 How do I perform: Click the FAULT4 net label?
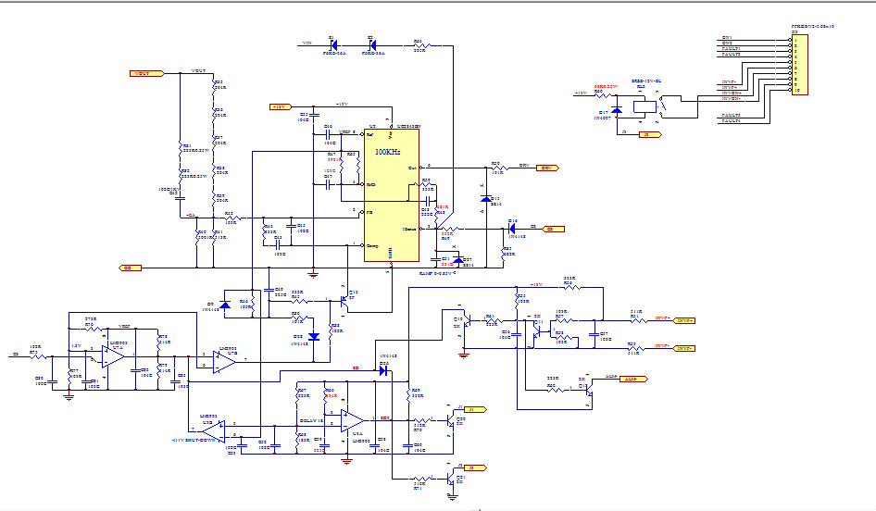coord(731,120)
